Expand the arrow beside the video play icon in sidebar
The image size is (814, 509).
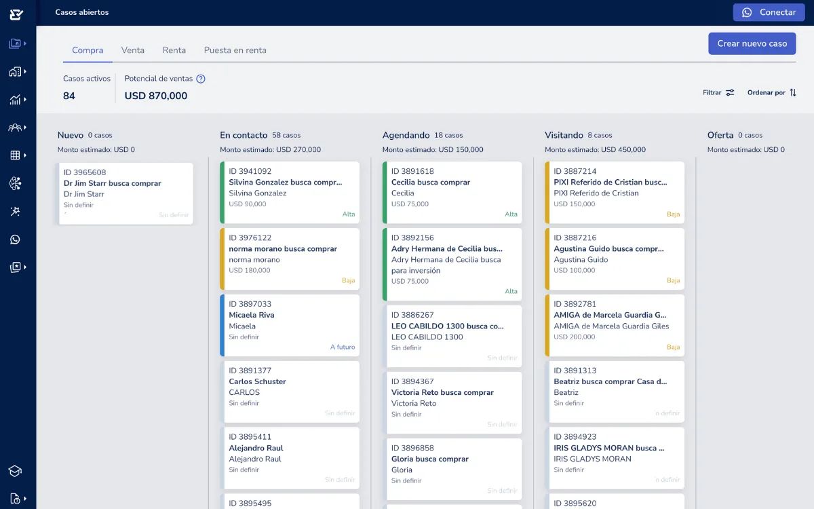25,267
